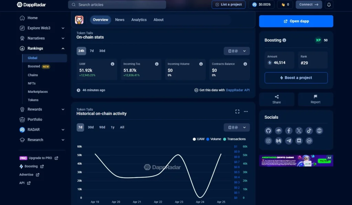Select Global under Rankings
352x205 pixels.
44,58
